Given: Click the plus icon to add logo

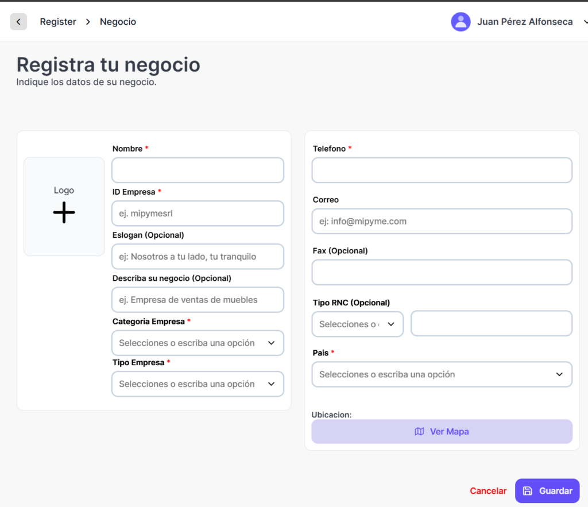Looking at the screenshot, I should pos(64,212).
